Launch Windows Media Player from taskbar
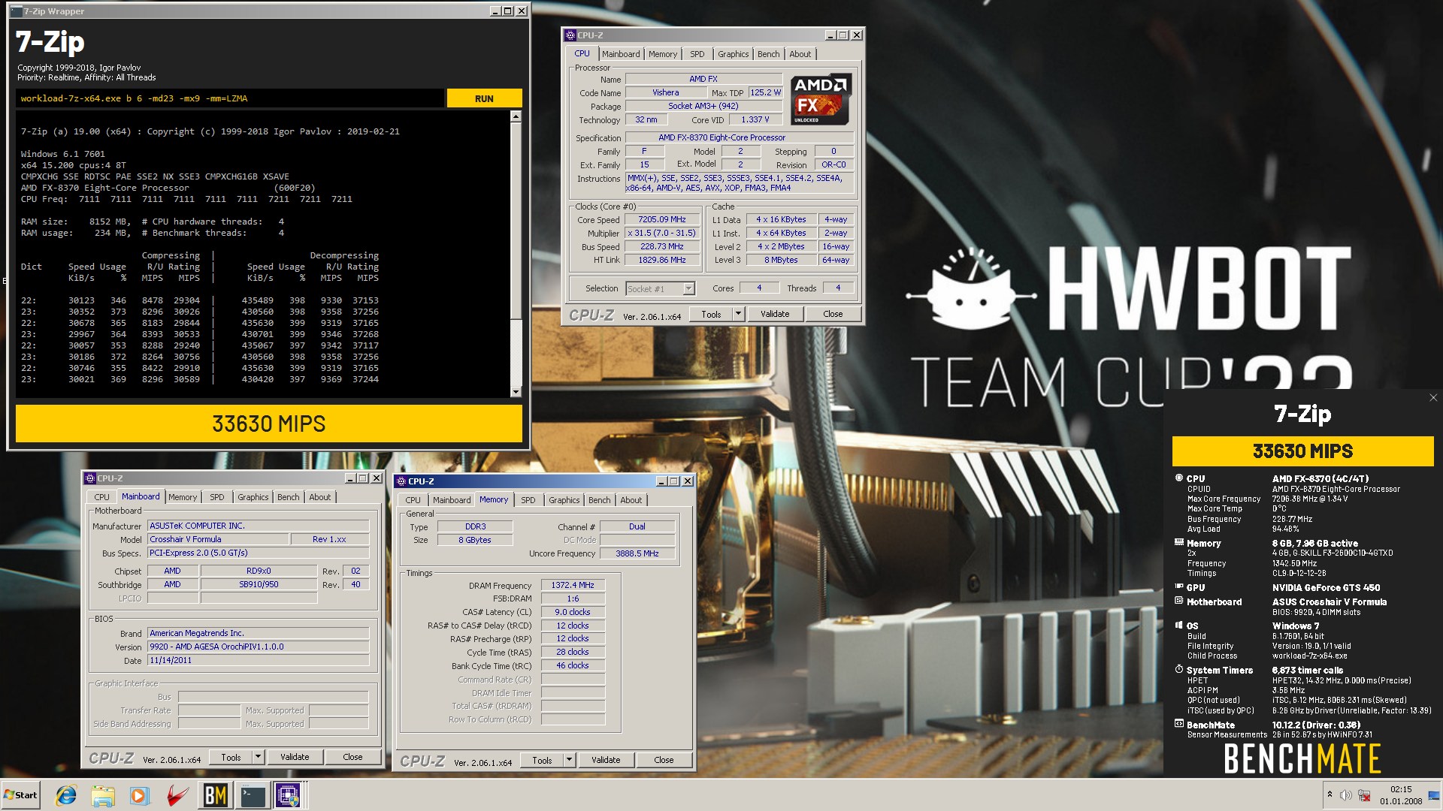 tap(139, 795)
